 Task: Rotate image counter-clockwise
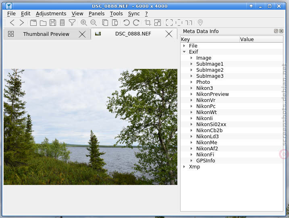(x=127, y=23)
